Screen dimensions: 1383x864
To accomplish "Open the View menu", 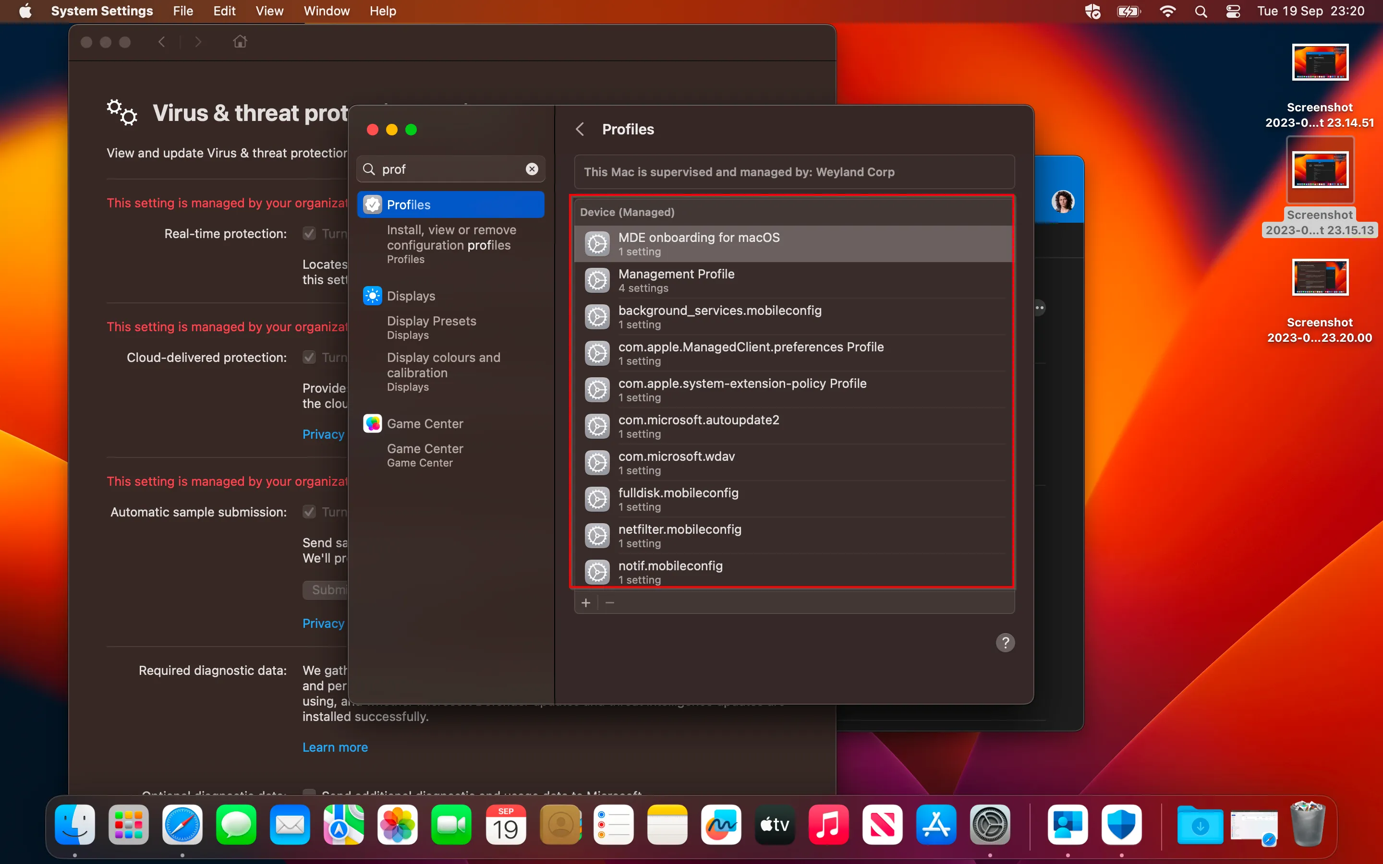I will (269, 11).
